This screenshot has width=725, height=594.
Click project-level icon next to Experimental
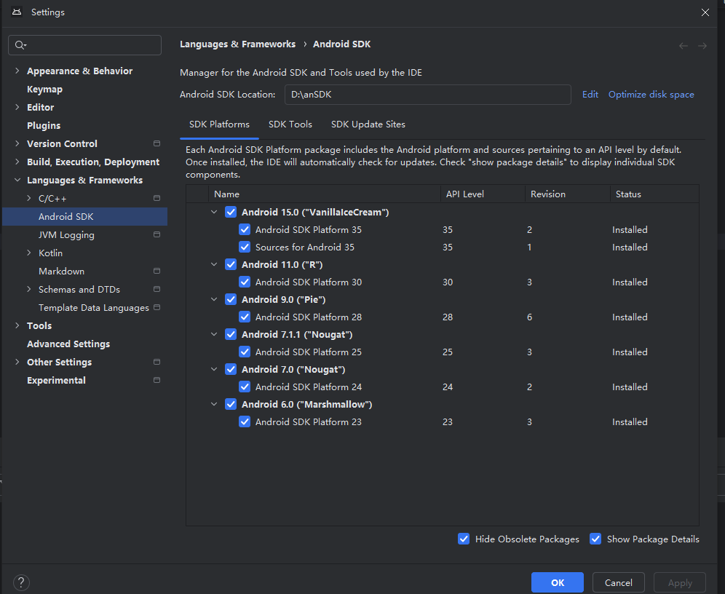(x=157, y=380)
